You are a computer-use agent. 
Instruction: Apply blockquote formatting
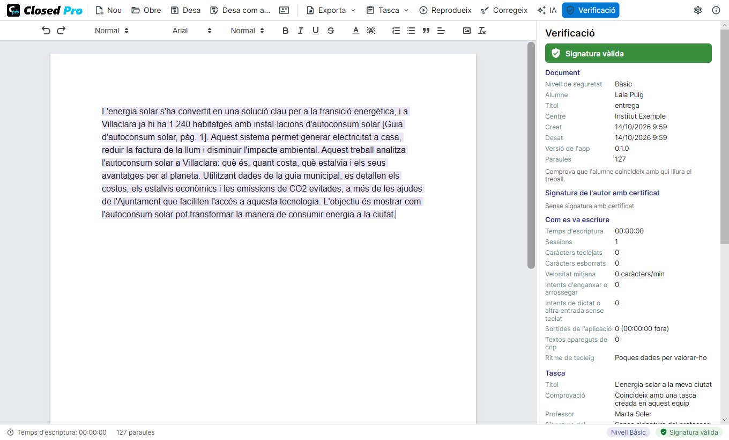426,31
